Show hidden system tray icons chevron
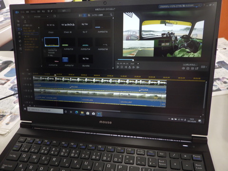 click(x=169, y=119)
